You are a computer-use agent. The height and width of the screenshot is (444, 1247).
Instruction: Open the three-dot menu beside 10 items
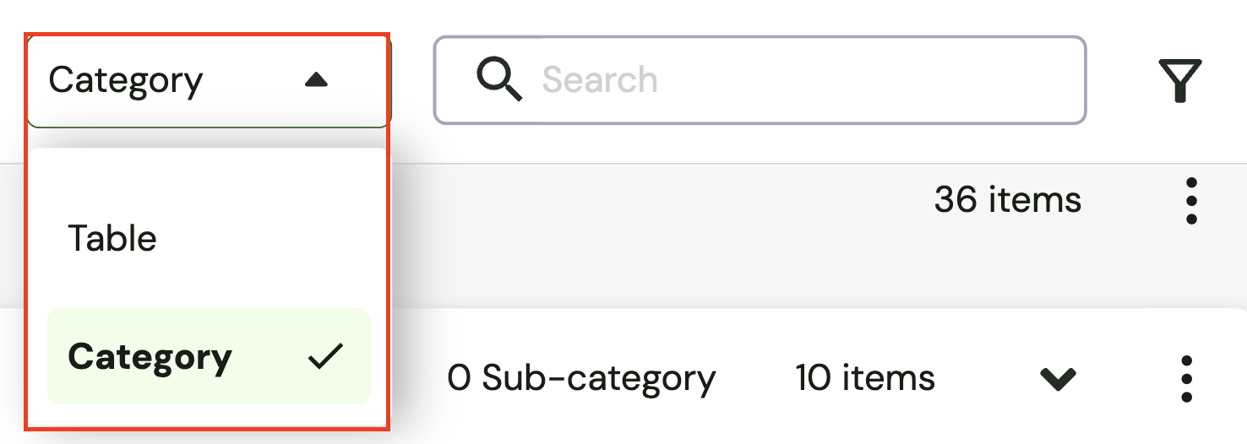click(x=1186, y=378)
